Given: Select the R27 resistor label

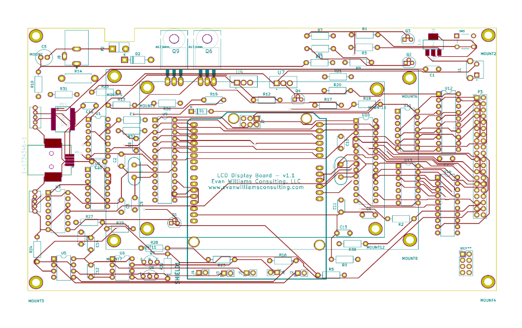Looking at the screenshot, I should point(89,217).
